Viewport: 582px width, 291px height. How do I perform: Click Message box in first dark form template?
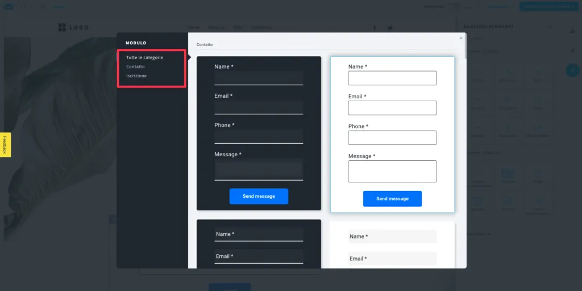click(259, 169)
